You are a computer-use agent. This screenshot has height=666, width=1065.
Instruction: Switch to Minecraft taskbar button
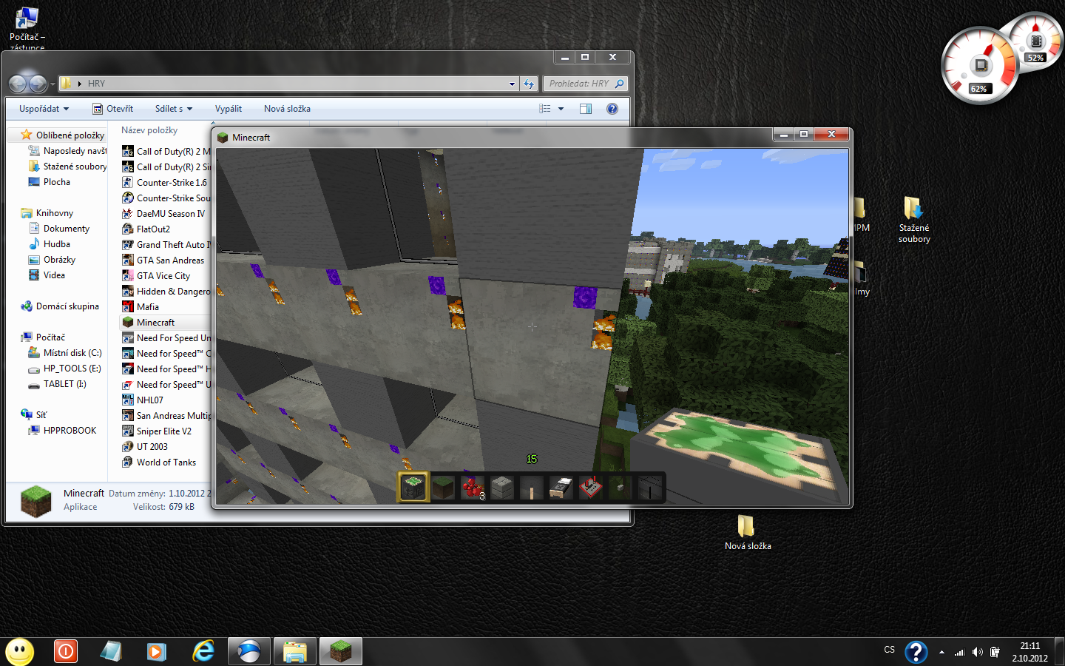(341, 651)
